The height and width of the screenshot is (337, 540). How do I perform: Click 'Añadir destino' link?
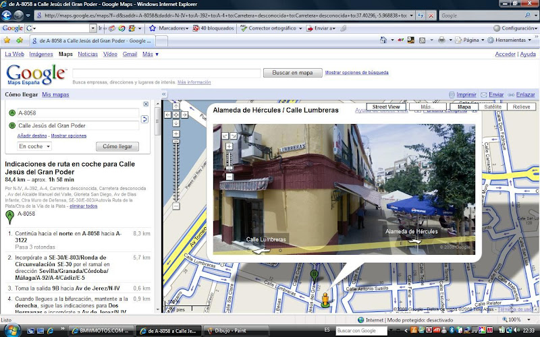coord(32,136)
